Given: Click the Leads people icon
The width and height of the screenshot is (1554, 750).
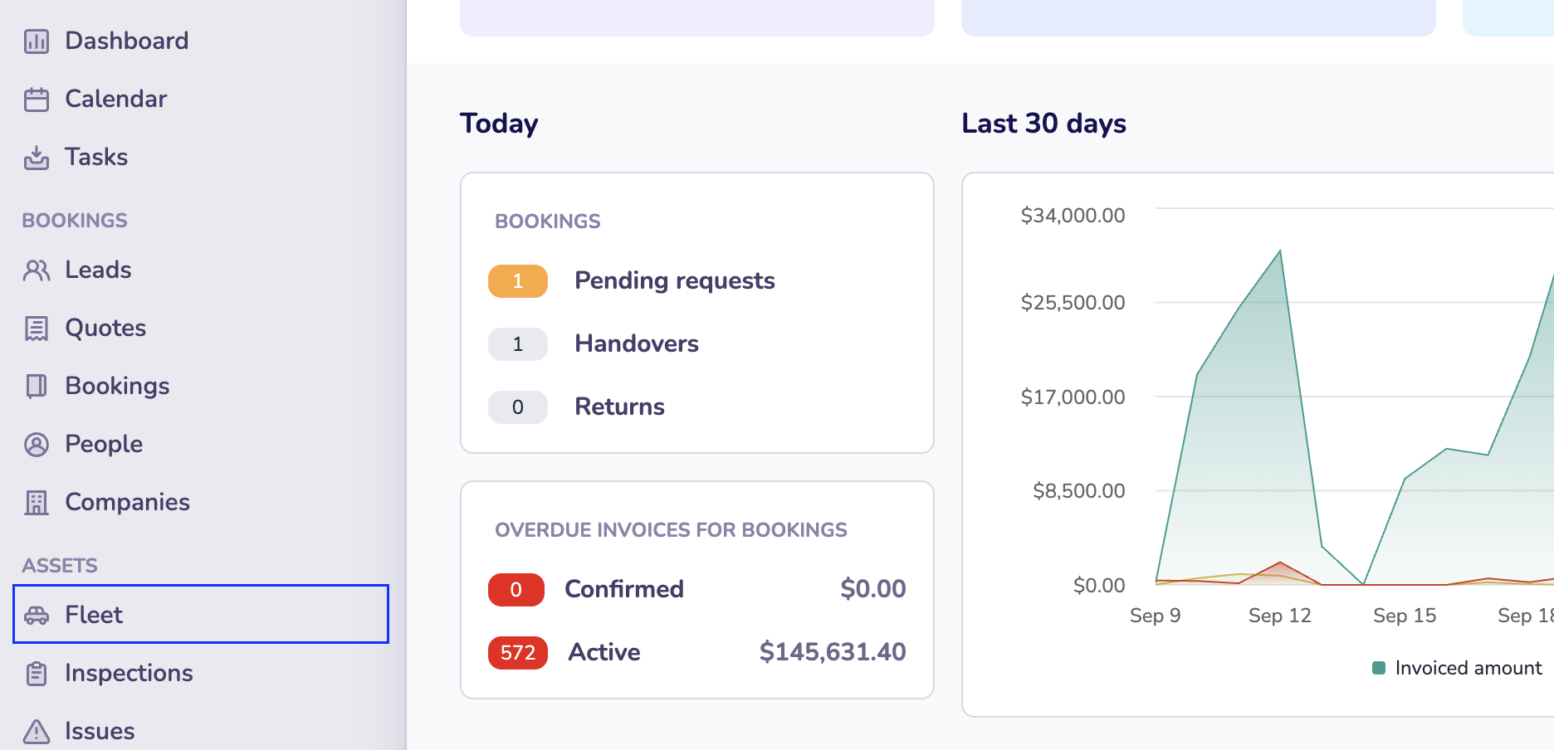Looking at the screenshot, I should pos(37,270).
